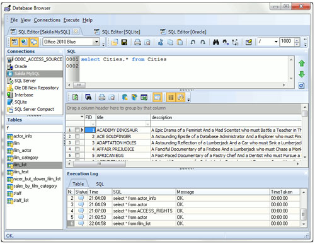Image resolution: width=315 pixels, height=244 pixels.
Task: Click the blue refresh icon beside SQL editor
Action: [x=302, y=86]
